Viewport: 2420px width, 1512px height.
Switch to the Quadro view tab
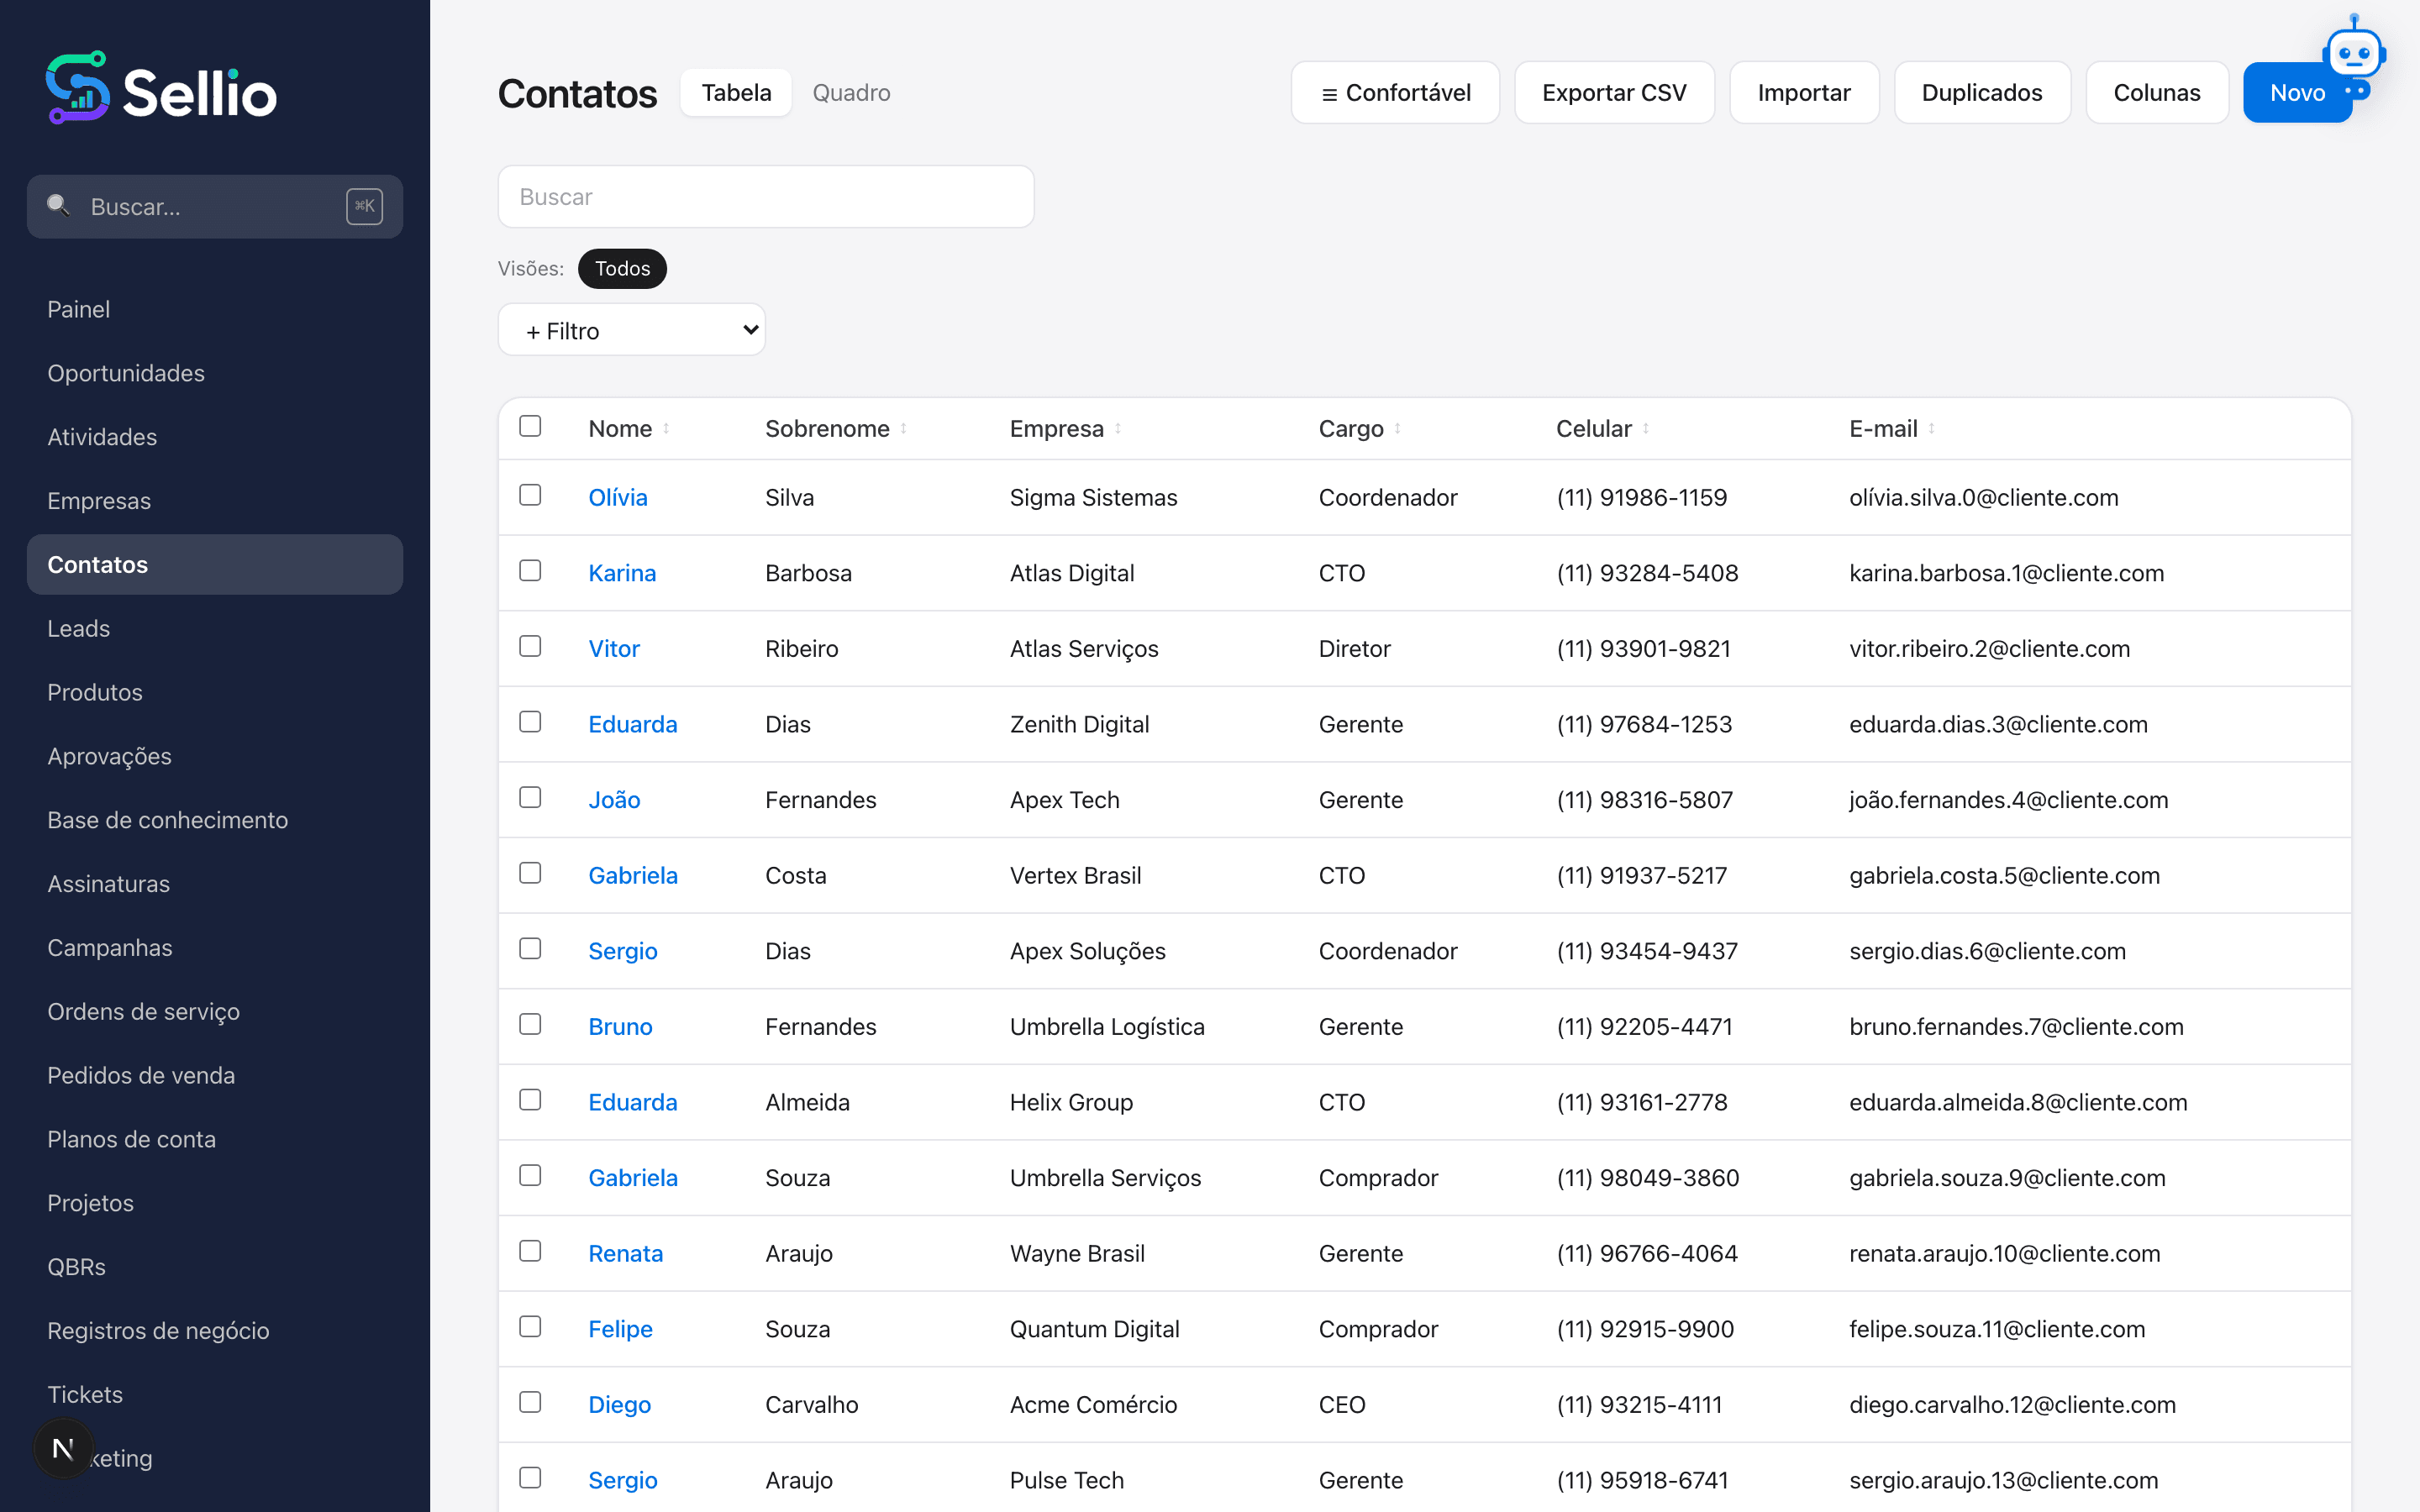point(851,93)
